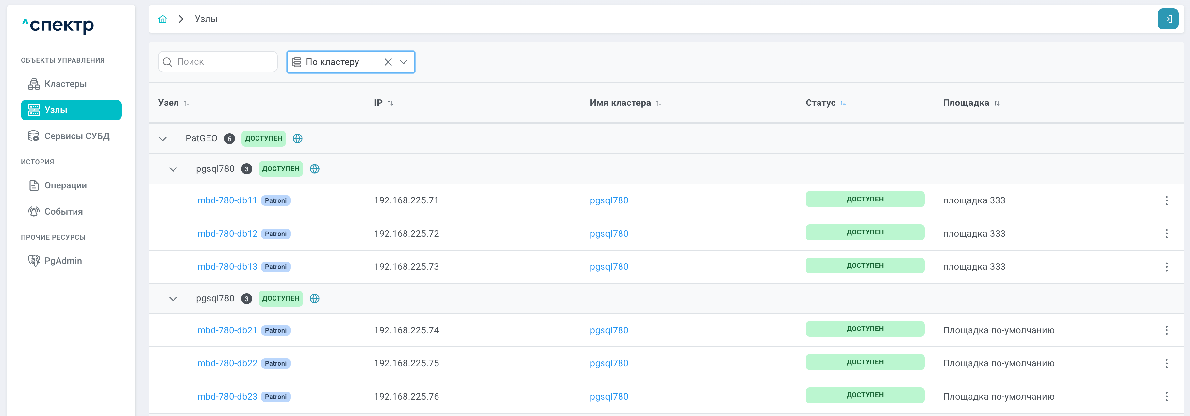Screen dimensions: 1190x416
Task: Click the Поиск search field
Action: [x=218, y=62]
